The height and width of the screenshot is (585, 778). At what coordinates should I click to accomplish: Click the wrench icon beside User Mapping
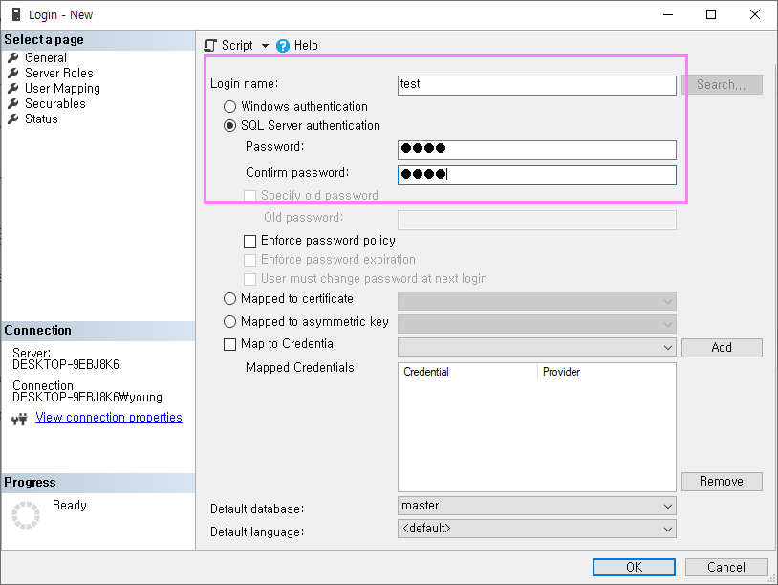[13, 89]
